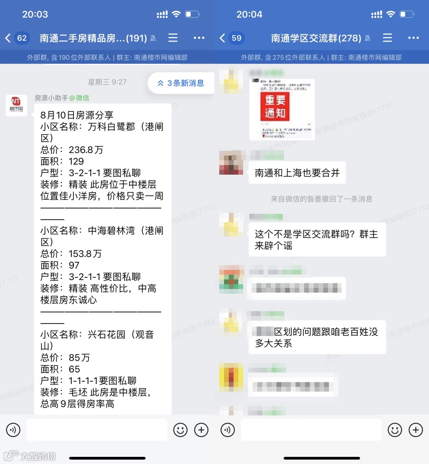The height and width of the screenshot is (464, 429).
Task: Jump to 3条新消息 new messages
Action: coord(181,83)
